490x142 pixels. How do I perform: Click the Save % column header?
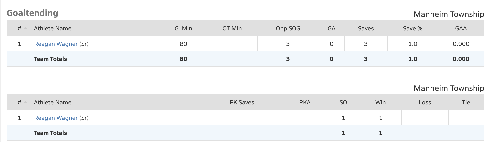pyautogui.click(x=412, y=28)
